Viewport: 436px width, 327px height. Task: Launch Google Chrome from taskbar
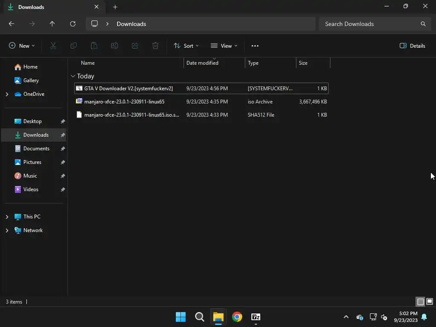click(237, 317)
